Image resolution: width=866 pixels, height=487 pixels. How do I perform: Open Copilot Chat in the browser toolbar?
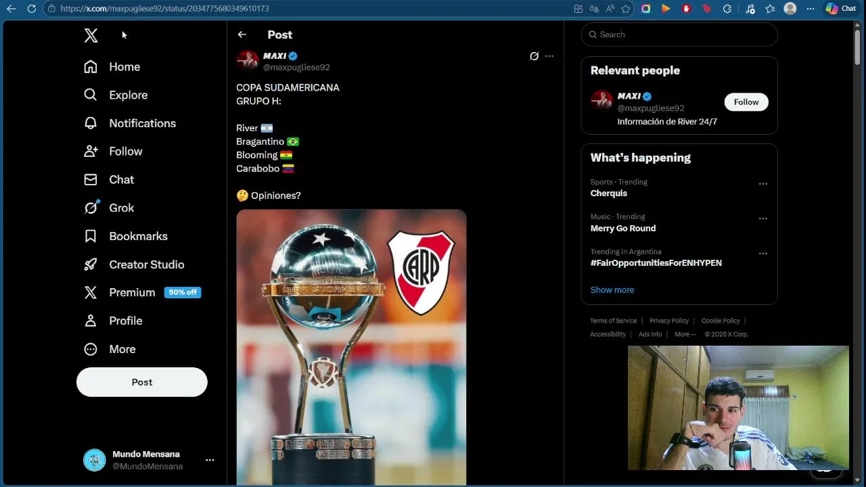[x=841, y=9]
